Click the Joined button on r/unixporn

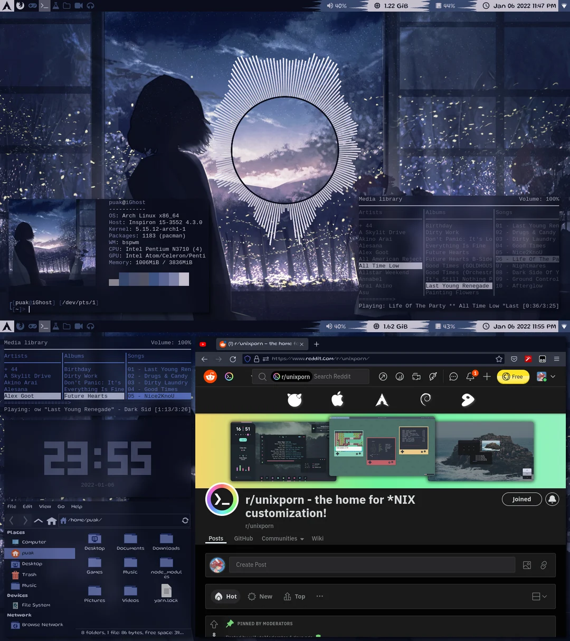tap(521, 499)
